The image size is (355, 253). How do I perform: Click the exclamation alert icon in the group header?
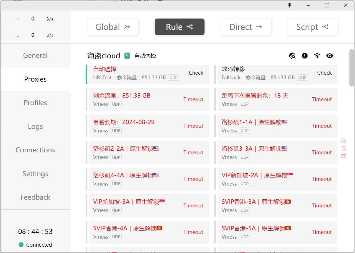tap(305, 56)
